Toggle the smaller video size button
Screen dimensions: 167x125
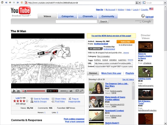tap(77, 91)
